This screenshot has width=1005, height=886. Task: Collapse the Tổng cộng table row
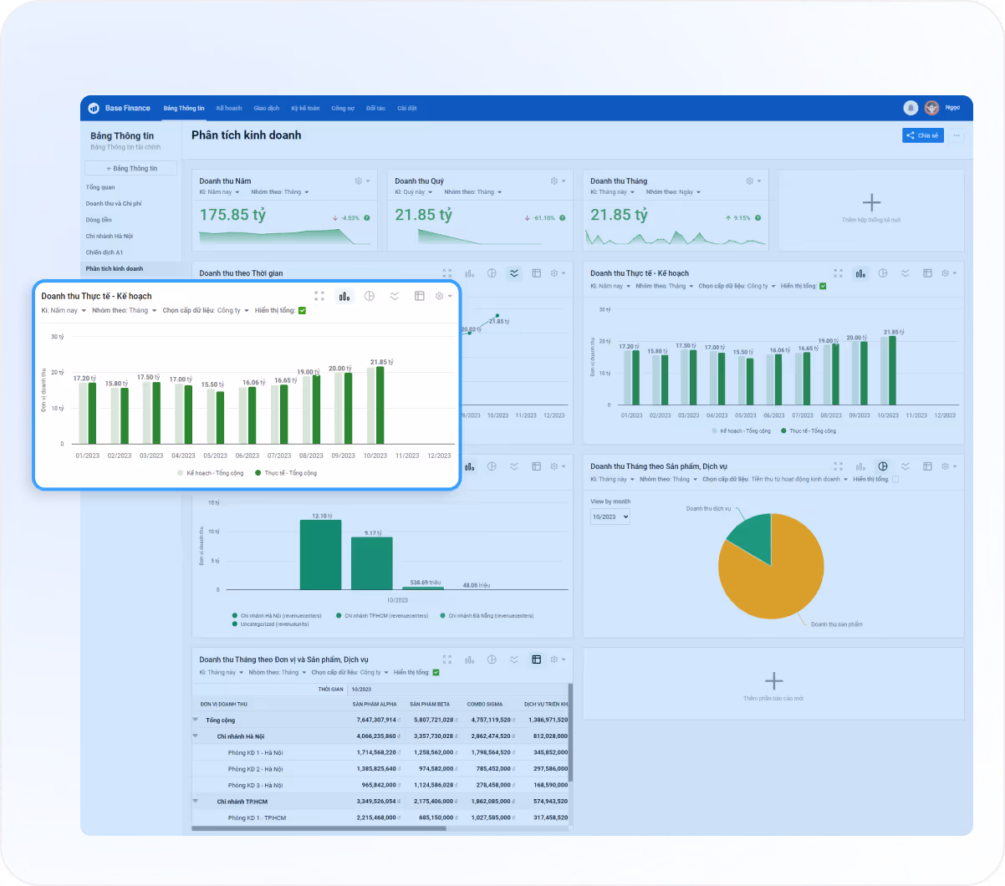[196, 720]
